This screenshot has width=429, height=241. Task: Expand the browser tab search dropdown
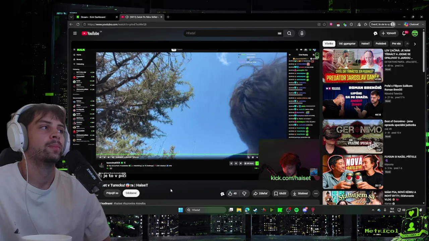click(x=71, y=17)
